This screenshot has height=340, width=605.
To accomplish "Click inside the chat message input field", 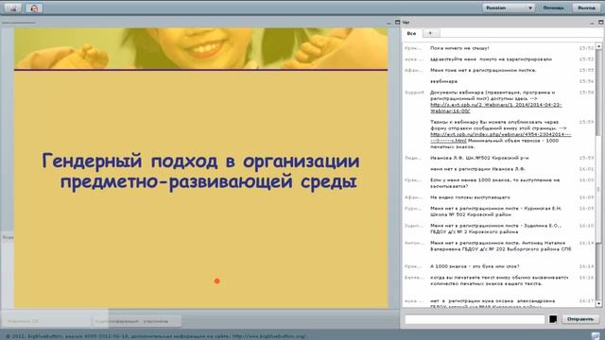I will (475, 319).
